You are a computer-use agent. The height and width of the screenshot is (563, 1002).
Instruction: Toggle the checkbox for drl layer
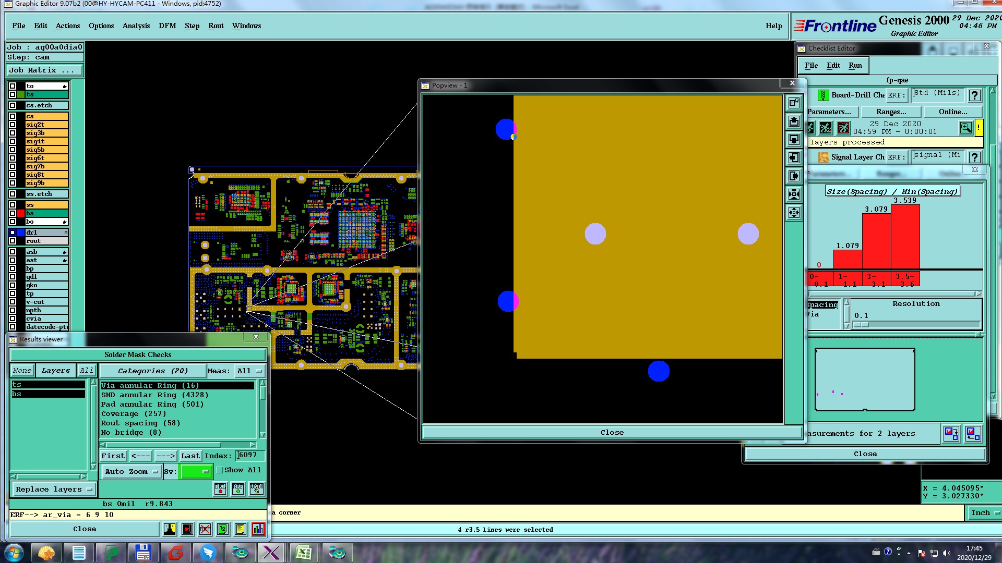13,232
